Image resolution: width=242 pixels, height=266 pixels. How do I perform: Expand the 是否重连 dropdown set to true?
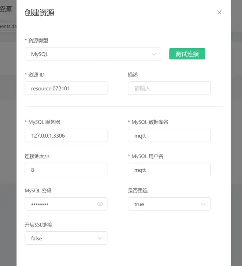(165, 204)
